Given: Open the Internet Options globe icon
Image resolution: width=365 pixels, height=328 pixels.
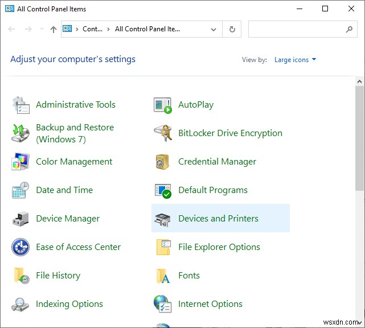Looking at the screenshot, I should click(163, 304).
